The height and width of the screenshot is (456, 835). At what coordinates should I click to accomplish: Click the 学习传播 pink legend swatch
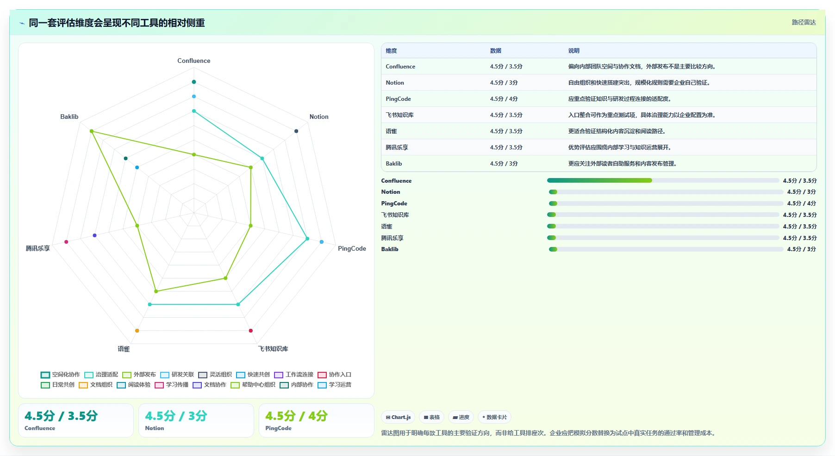click(159, 385)
